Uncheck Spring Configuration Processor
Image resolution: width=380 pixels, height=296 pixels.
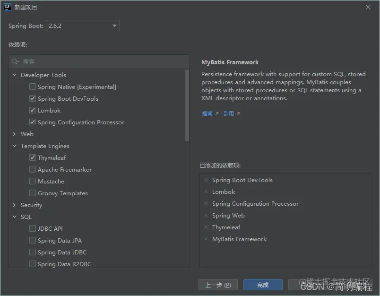click(x=33, y=122)
